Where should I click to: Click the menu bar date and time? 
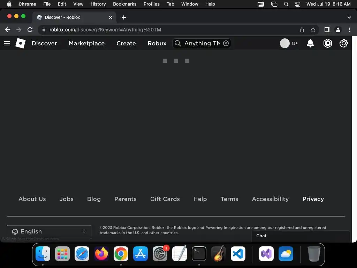coord(328,4)
